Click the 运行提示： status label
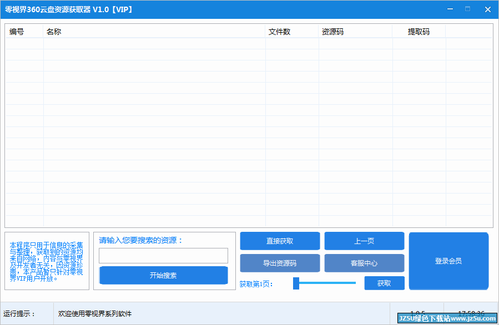 pos(19,314)
